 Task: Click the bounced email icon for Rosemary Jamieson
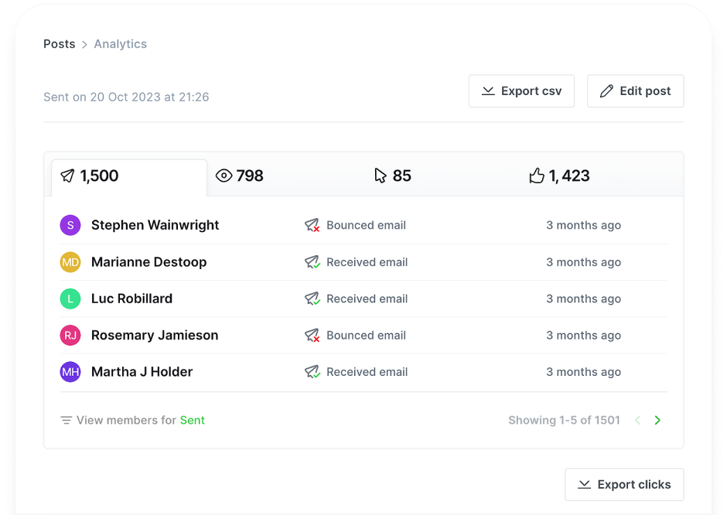pos(311,336)
